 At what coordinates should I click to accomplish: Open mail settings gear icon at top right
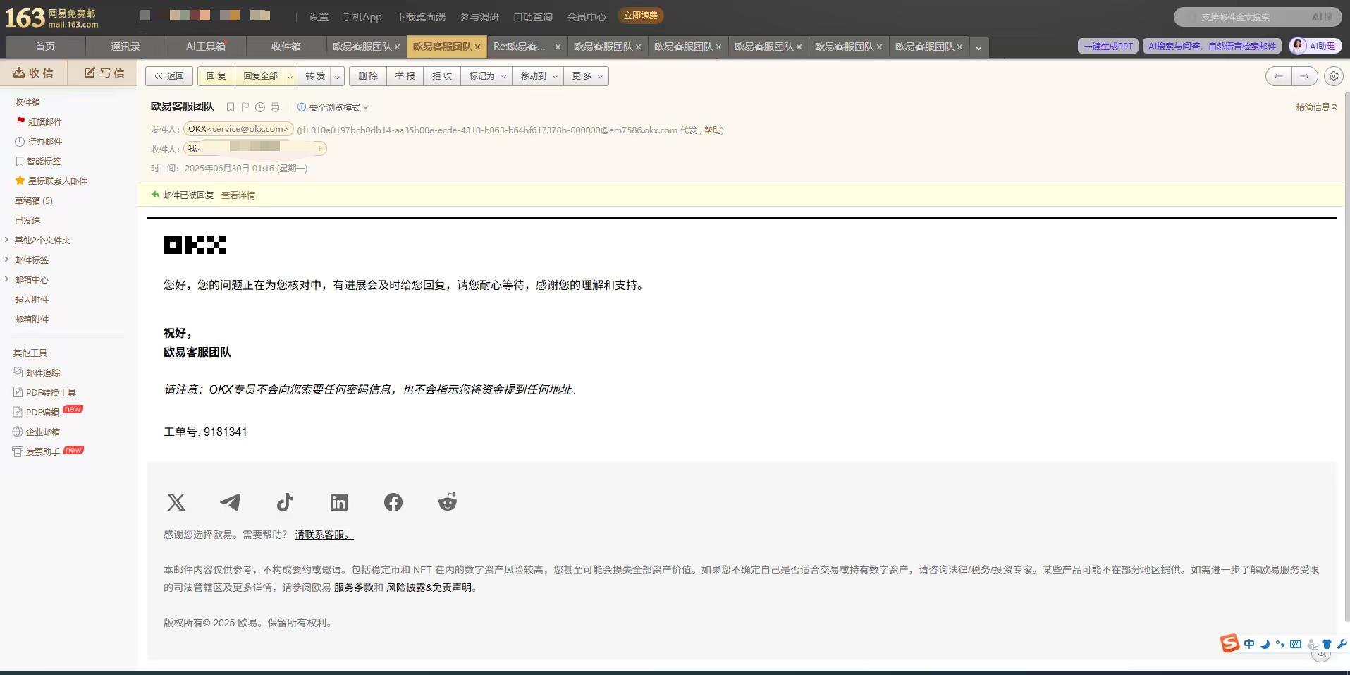1332,76
